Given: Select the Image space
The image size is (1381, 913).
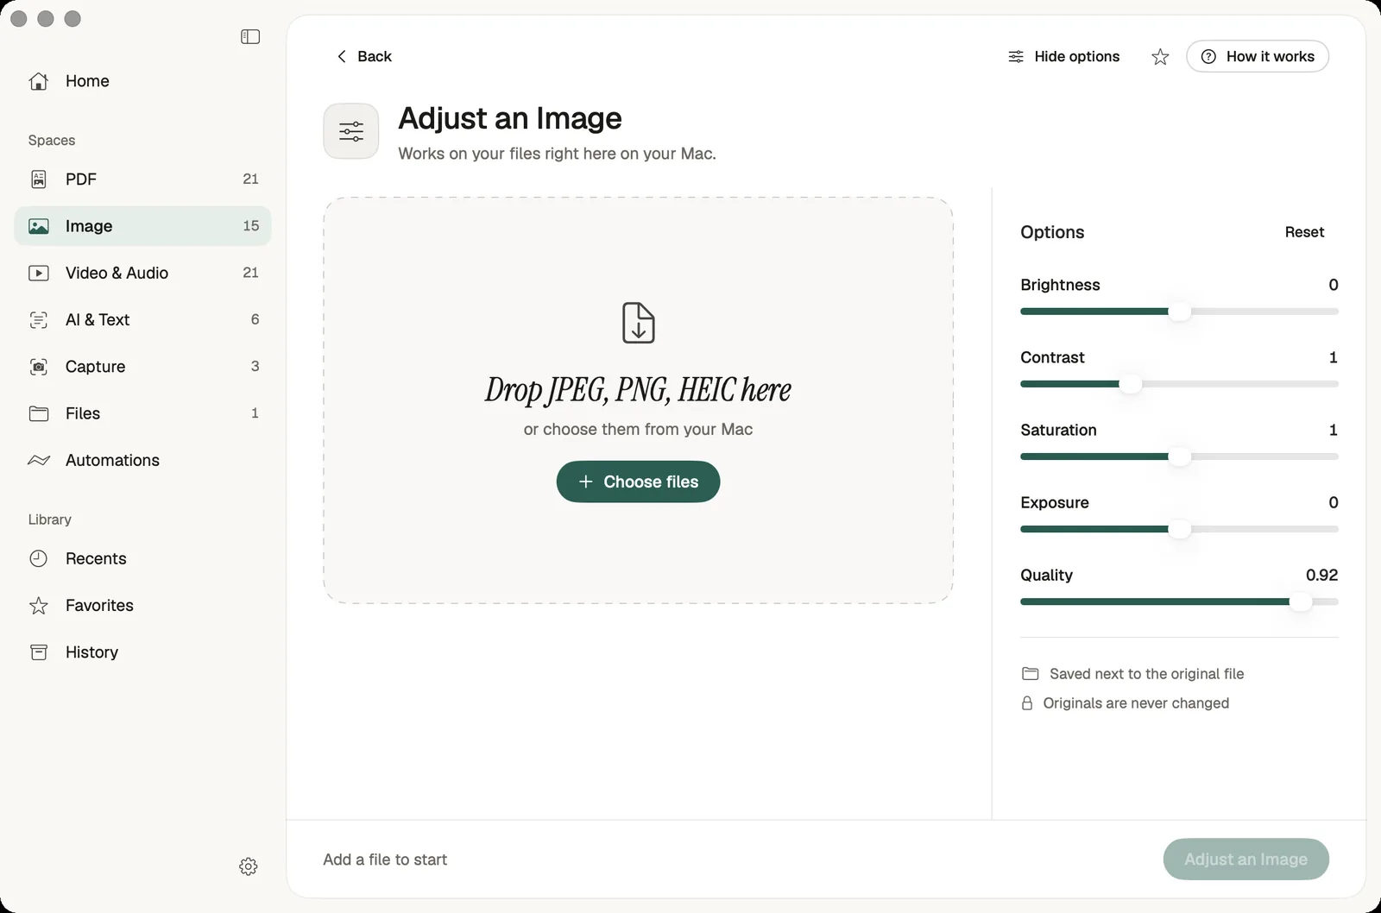Looking at the screenshot, I should point(142,226).
